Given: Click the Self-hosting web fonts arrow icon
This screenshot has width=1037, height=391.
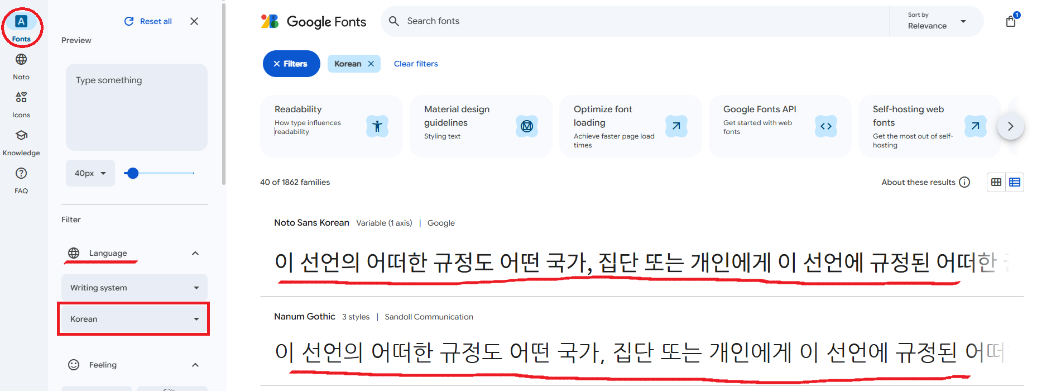Looking at the screenshot, I should 976,126.
